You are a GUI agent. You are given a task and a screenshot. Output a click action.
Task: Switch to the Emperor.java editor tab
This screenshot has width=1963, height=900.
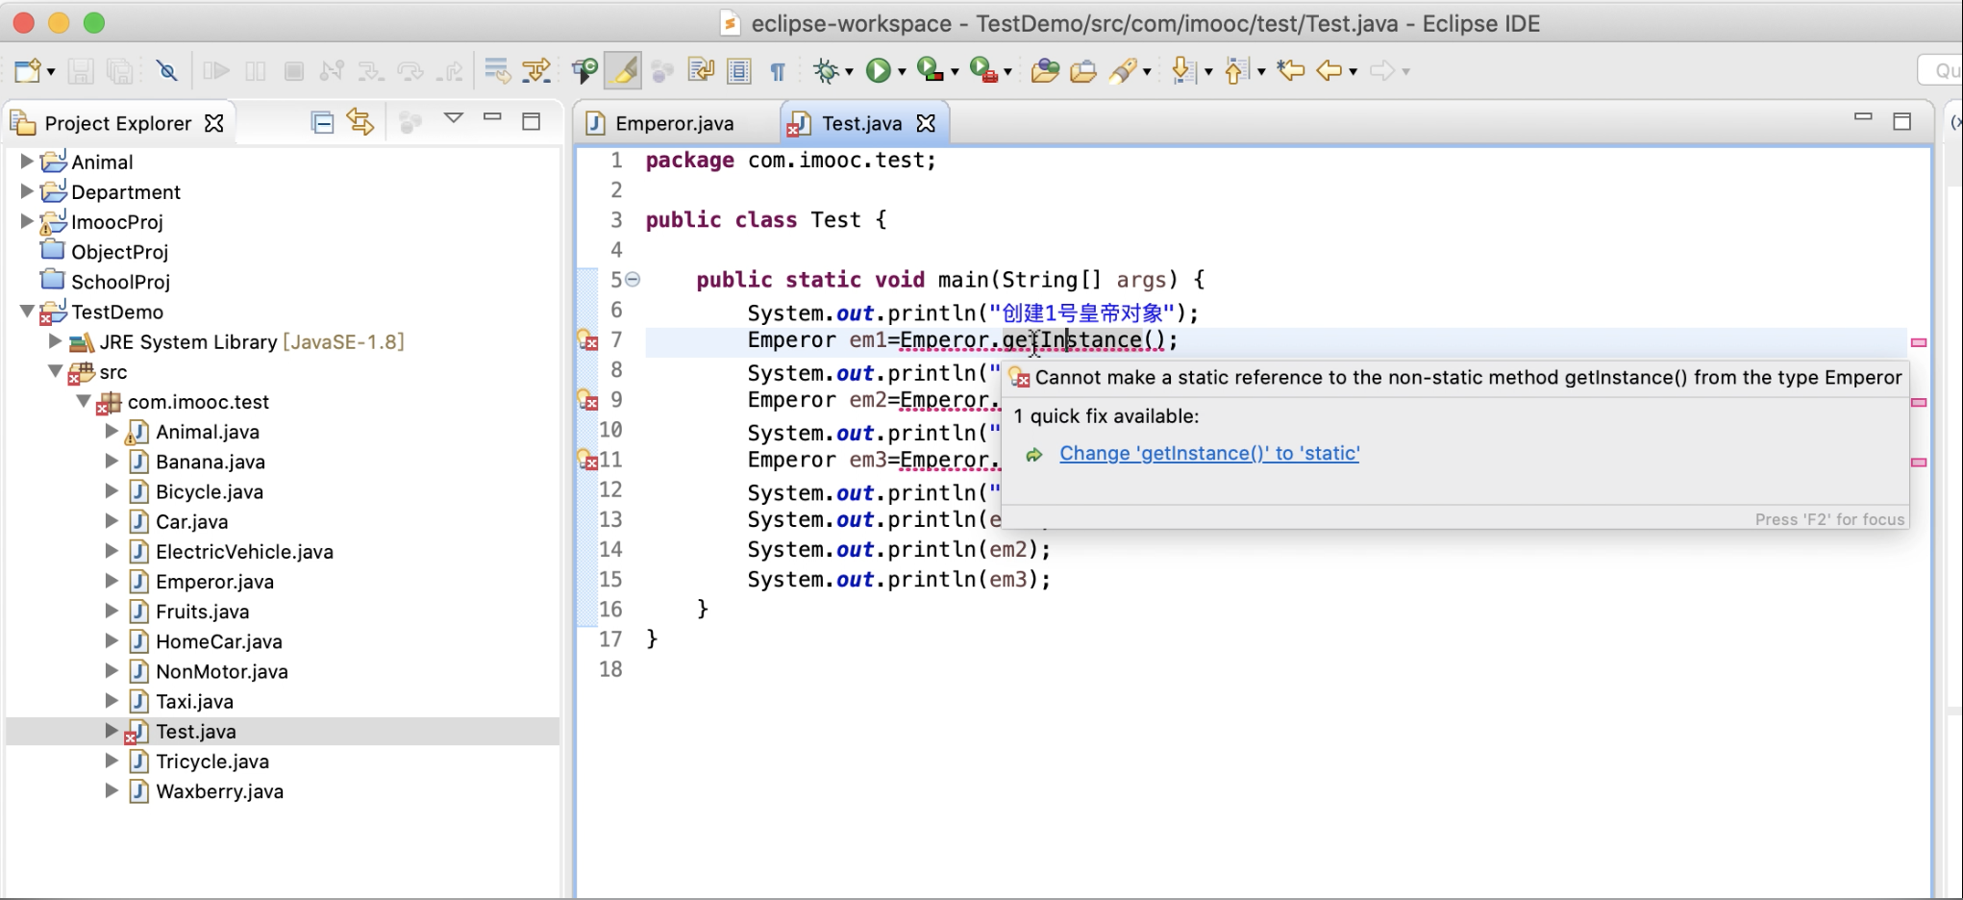click(674, 123)
